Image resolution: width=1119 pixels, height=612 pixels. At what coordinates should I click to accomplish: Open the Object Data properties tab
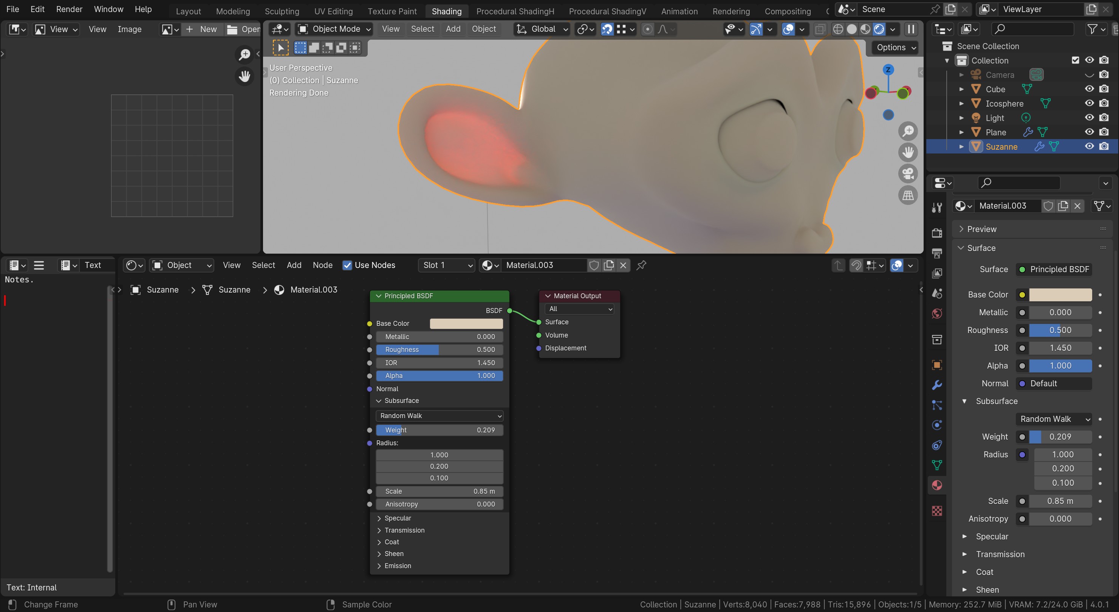[x=937, y=465]
